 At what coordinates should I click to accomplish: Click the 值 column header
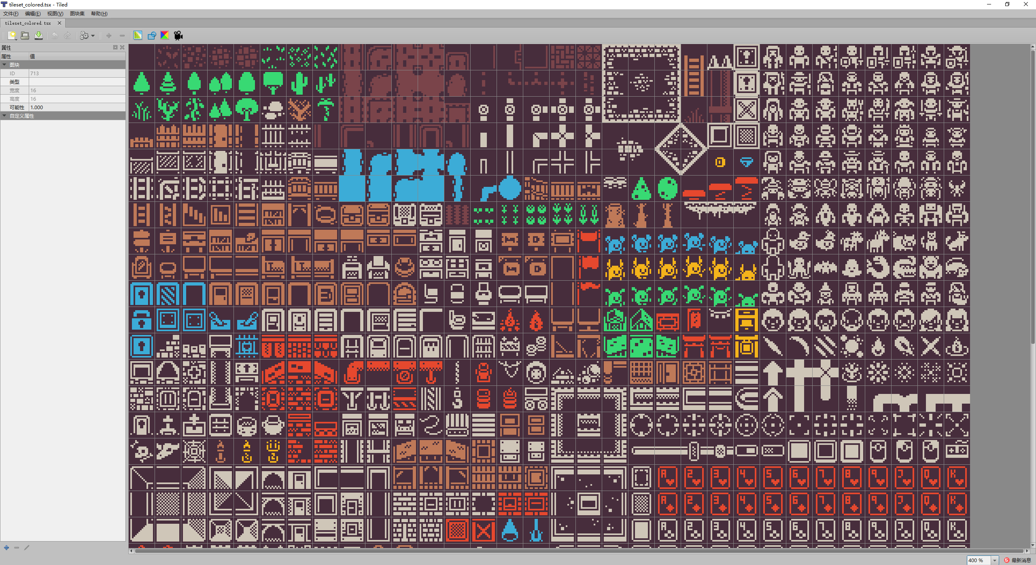click(77, 56)
